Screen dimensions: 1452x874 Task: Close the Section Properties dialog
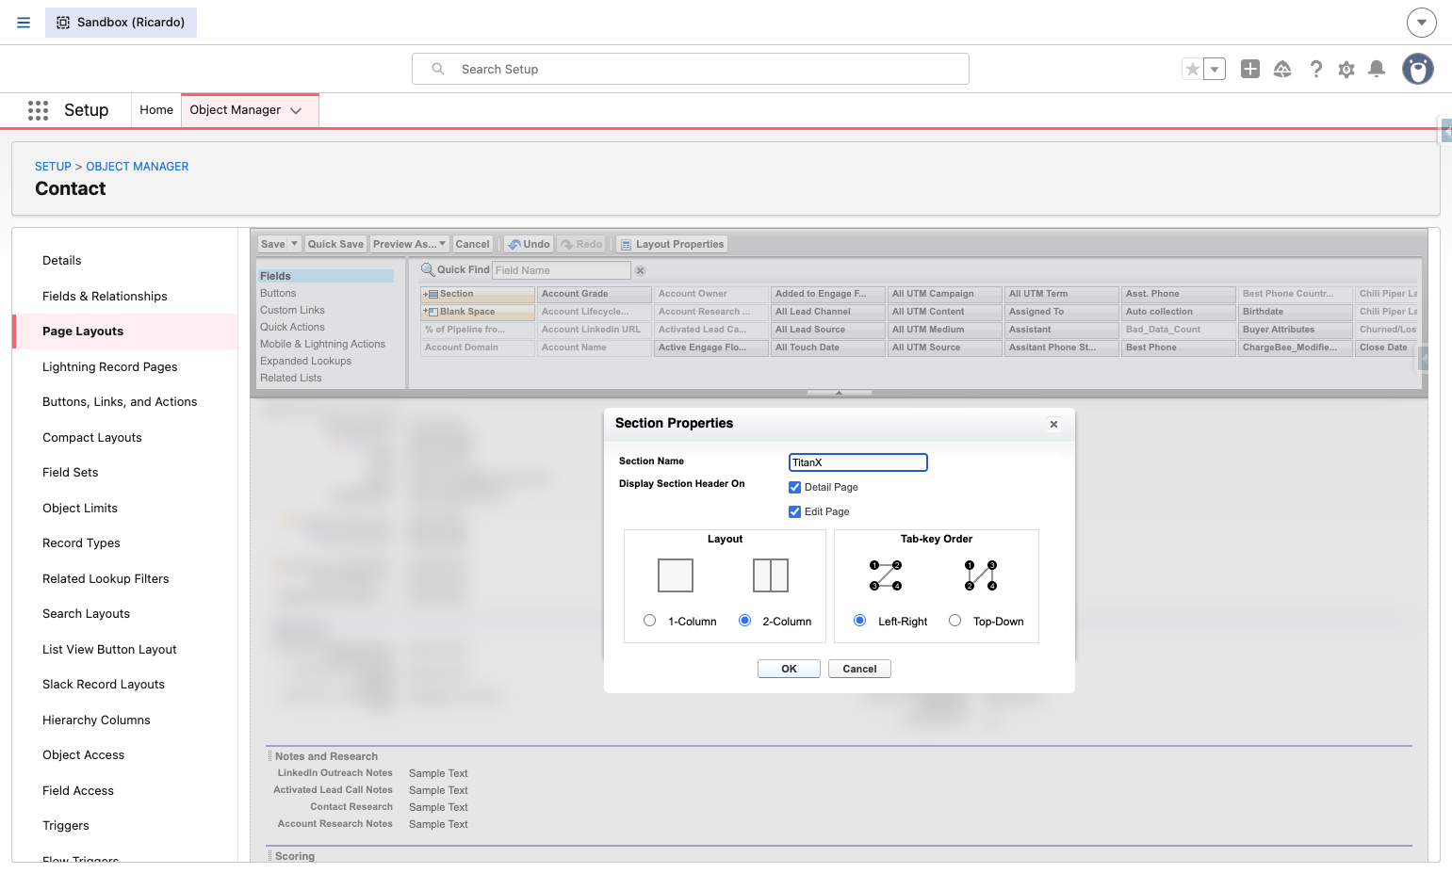(1053, 425)
